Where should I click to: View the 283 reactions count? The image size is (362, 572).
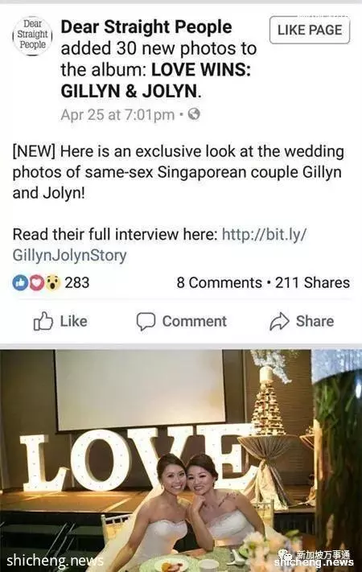[x=77, y=282]
